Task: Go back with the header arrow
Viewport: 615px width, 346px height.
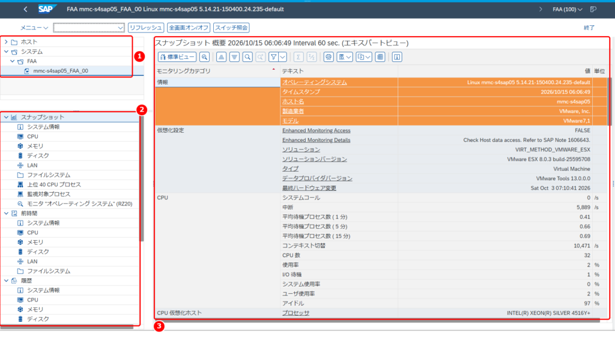Action: [25, 9]
